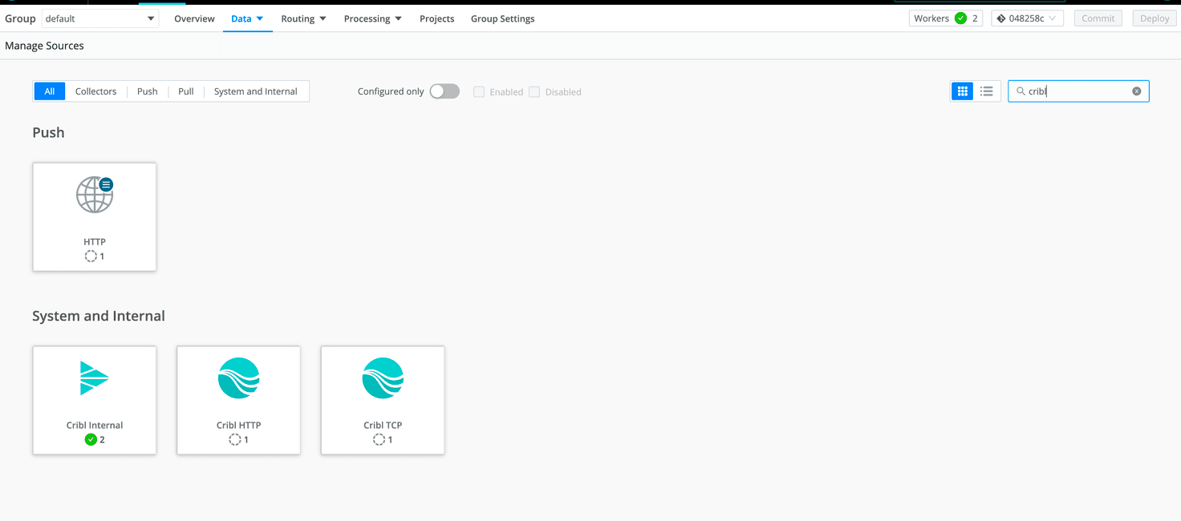This screenshot has height=521, width=1181.
Task: Toggle the Configured only switch
Action: (x=444, y=91)
